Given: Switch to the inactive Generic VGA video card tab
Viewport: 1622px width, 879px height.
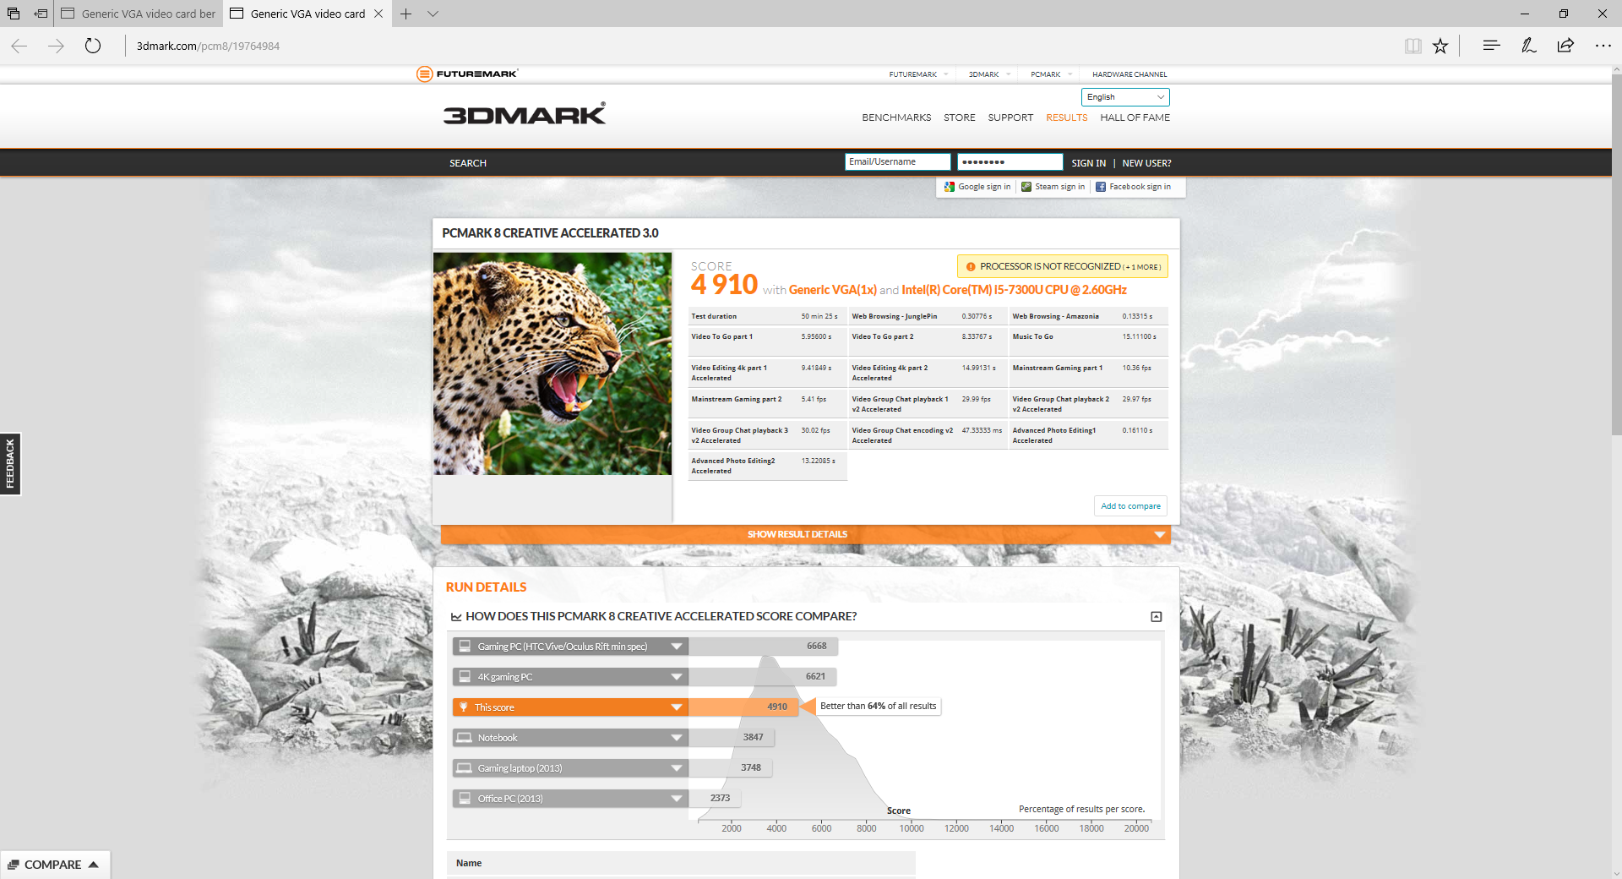Looking at the screenshot, I should click(139, 14).
